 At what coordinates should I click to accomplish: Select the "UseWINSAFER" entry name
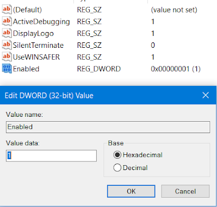[36, 57]
